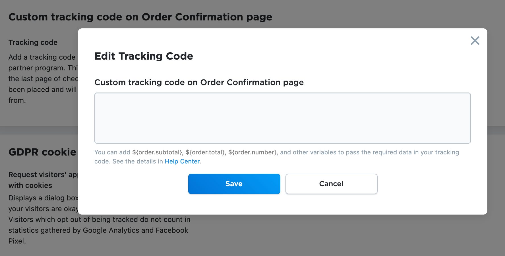Image resolution: width=505 pixels, height=256 pixels.
Task: Click the ${order.subtotal} variable in hint text
Action: coord(158,152)
